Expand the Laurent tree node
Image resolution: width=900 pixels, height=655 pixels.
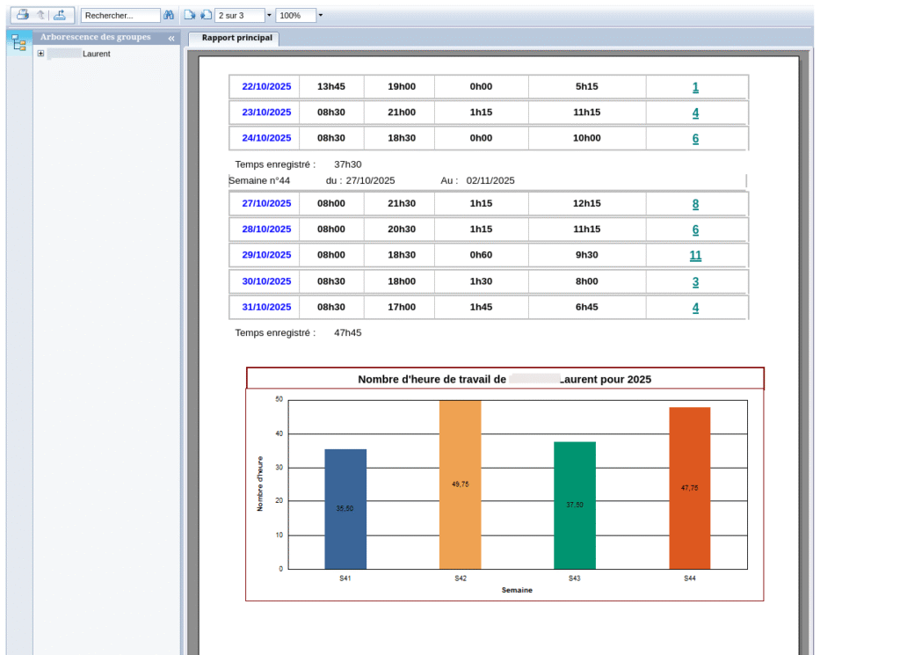coord(40,54)
